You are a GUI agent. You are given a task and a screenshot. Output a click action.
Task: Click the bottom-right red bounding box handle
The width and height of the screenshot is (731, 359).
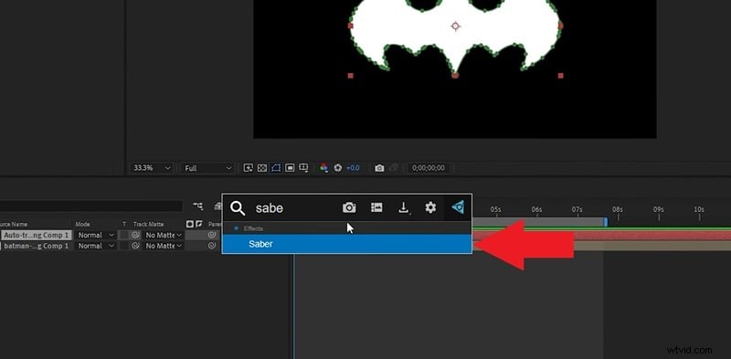(560, 76)
